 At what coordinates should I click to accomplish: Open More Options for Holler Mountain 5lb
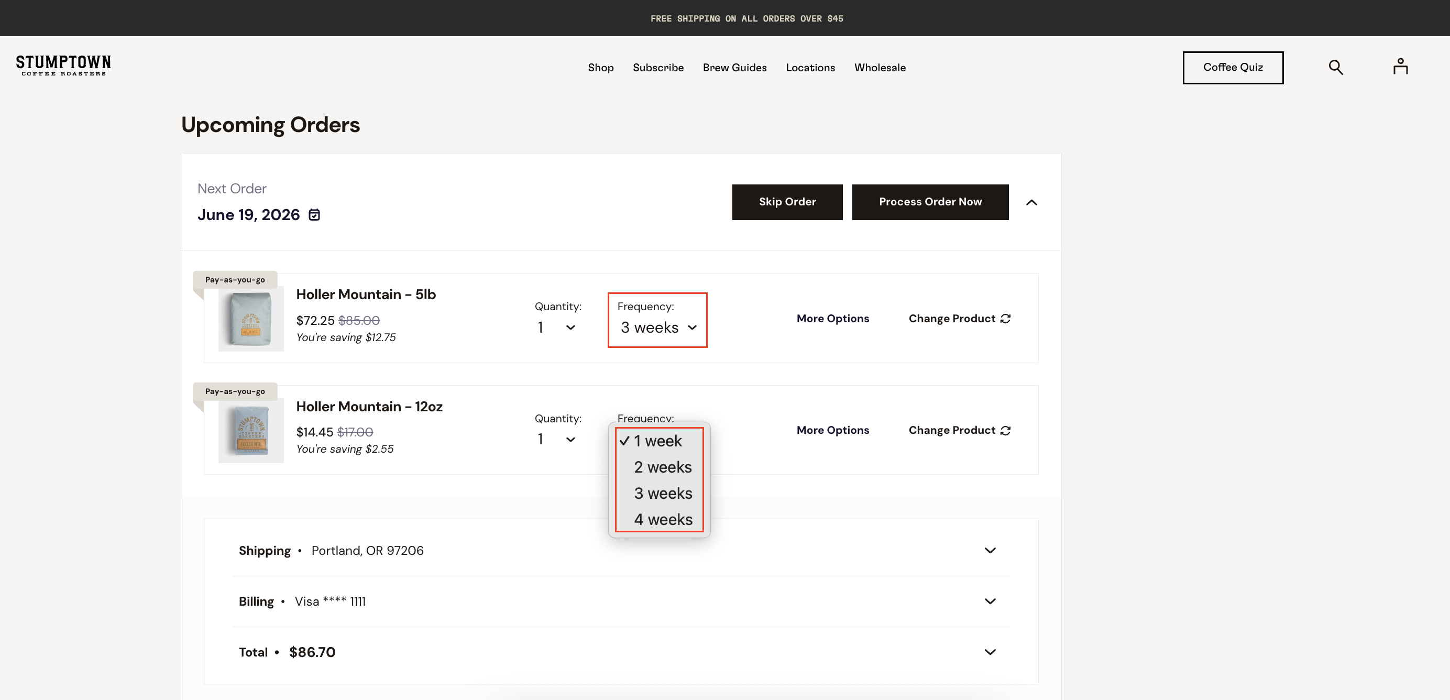tap(832, 319)
